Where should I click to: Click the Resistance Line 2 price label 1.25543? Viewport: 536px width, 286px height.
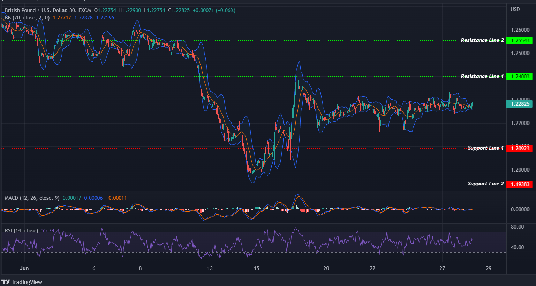[x=520, y=40]
